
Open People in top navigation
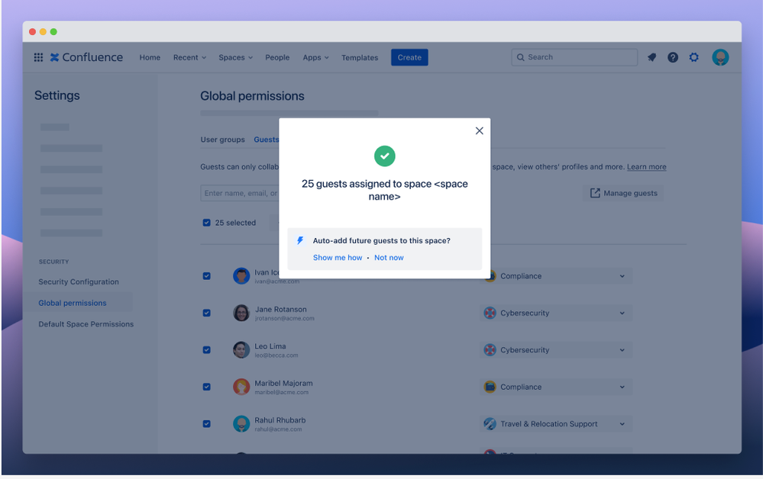pos(277,57)
